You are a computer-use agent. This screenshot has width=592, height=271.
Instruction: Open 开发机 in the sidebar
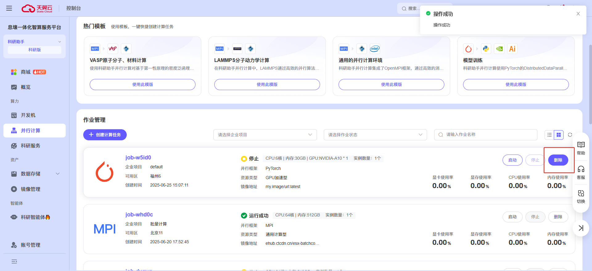(35, 115)
